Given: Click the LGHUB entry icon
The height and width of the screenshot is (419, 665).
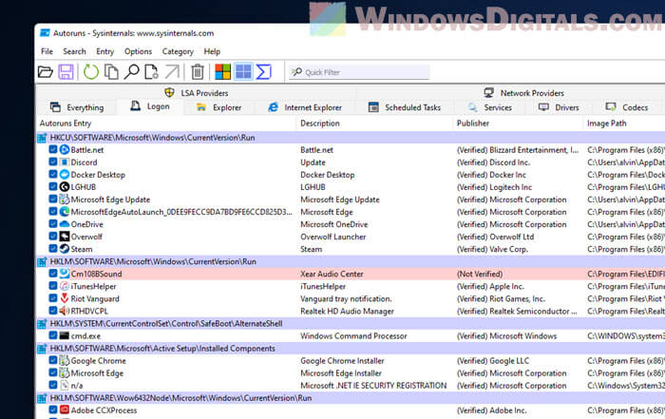Looking at the screenshot, I should [65, 186].
